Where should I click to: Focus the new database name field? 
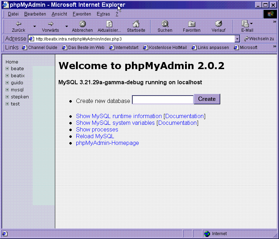pos(163,100)
